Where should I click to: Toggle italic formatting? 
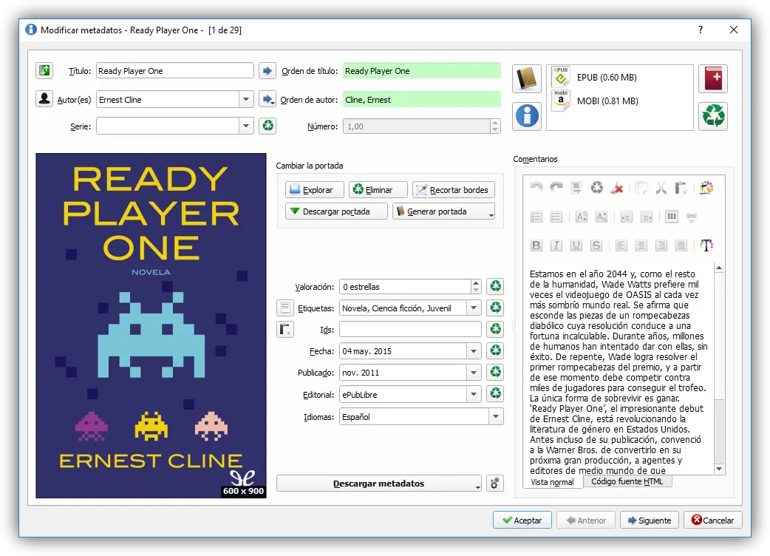coord(556,245)
